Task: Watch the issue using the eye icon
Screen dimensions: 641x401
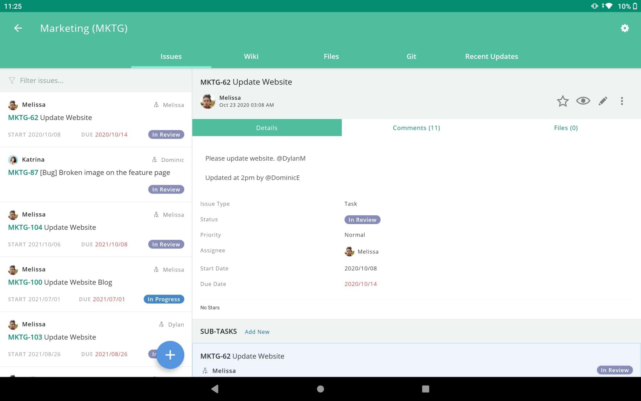Action: pos(583,101)
